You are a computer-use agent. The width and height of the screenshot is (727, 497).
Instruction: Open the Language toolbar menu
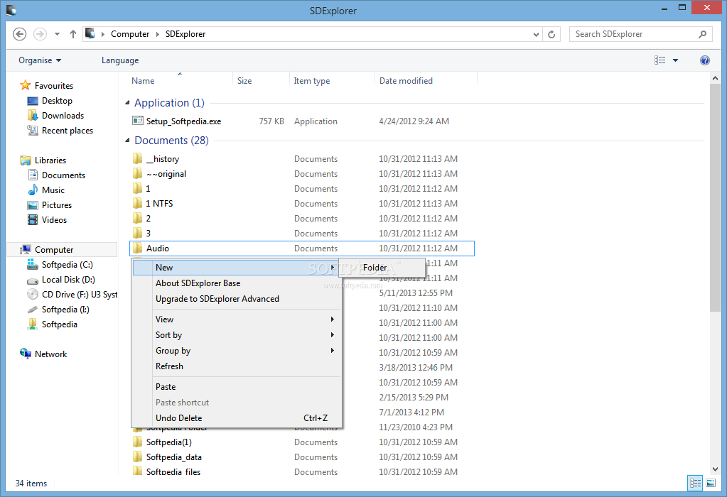[120, 60]
